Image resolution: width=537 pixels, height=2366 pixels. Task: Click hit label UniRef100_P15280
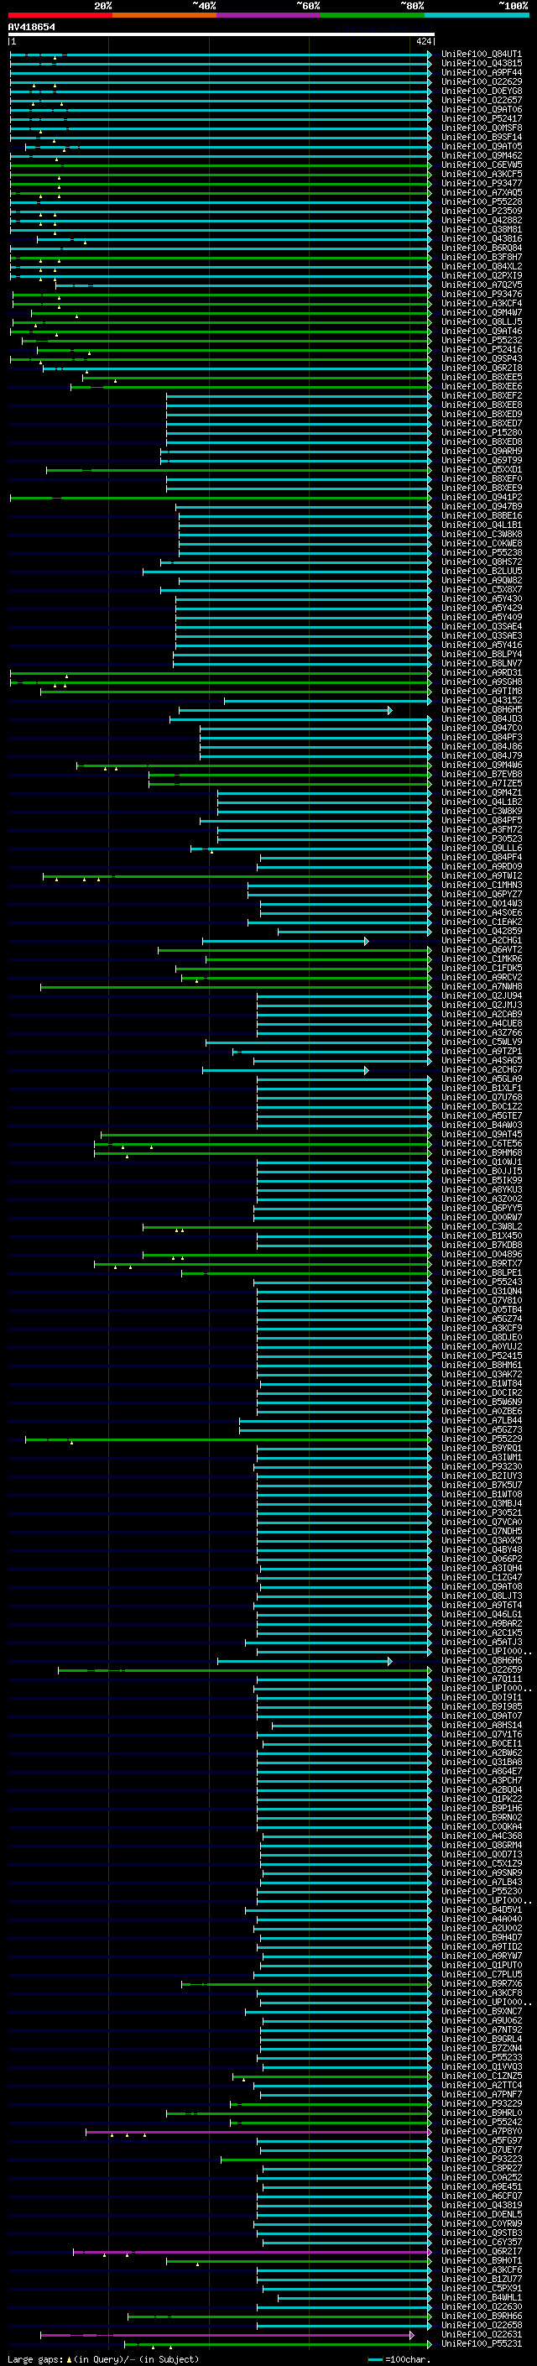(x=481, y=432)
